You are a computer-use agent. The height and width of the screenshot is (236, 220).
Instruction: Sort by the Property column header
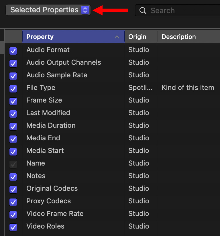(x=74, y=37)
